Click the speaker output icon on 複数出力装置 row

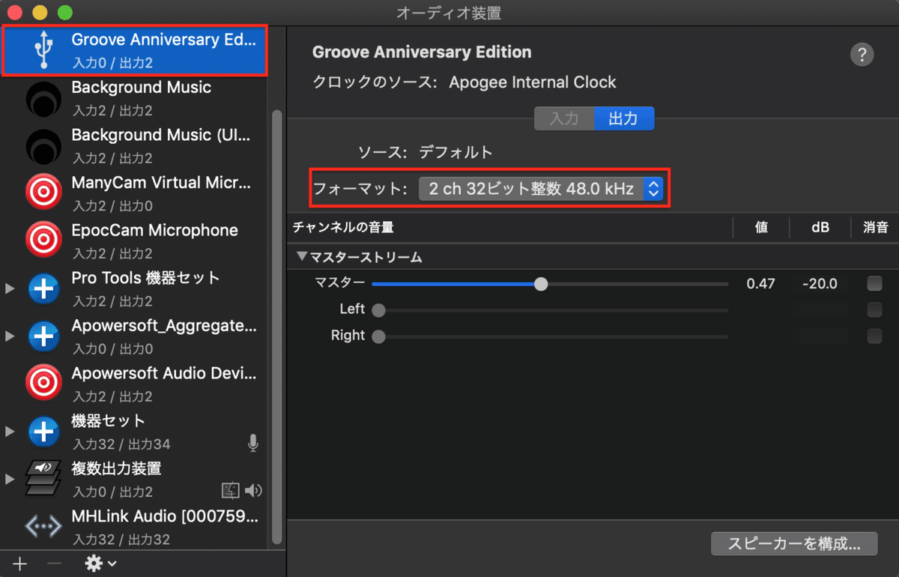coord(253,491)
